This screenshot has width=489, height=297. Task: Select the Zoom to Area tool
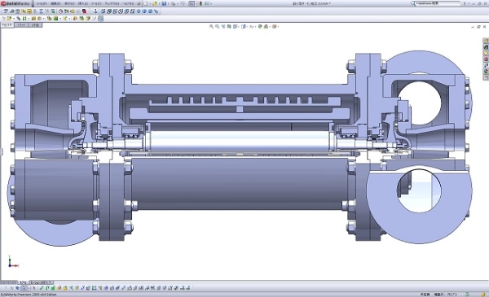[217, 27]
